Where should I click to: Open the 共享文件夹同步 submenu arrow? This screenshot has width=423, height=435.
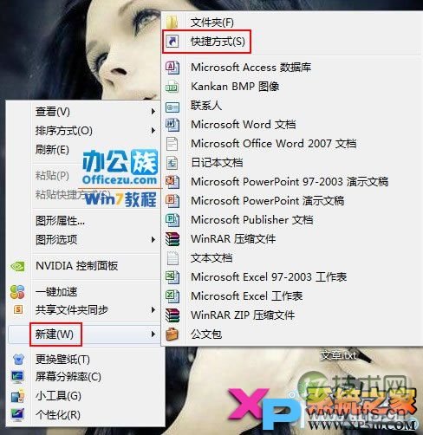[153, 310]
